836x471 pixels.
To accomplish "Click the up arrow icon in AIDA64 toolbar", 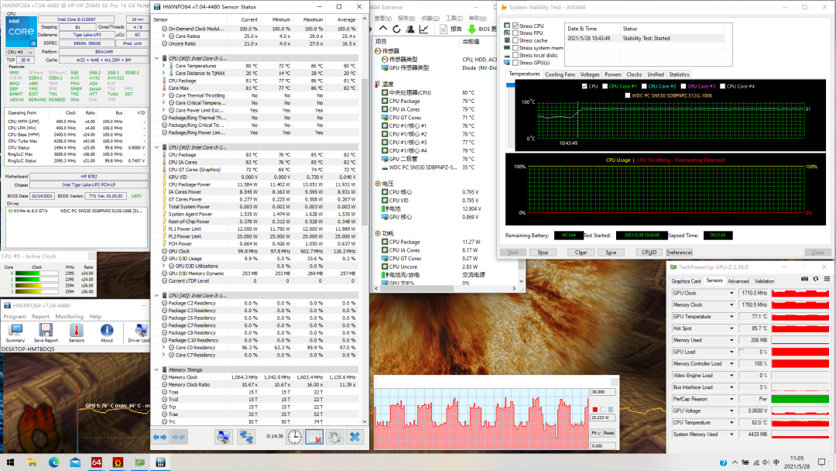I will click(x=383, y=29).
